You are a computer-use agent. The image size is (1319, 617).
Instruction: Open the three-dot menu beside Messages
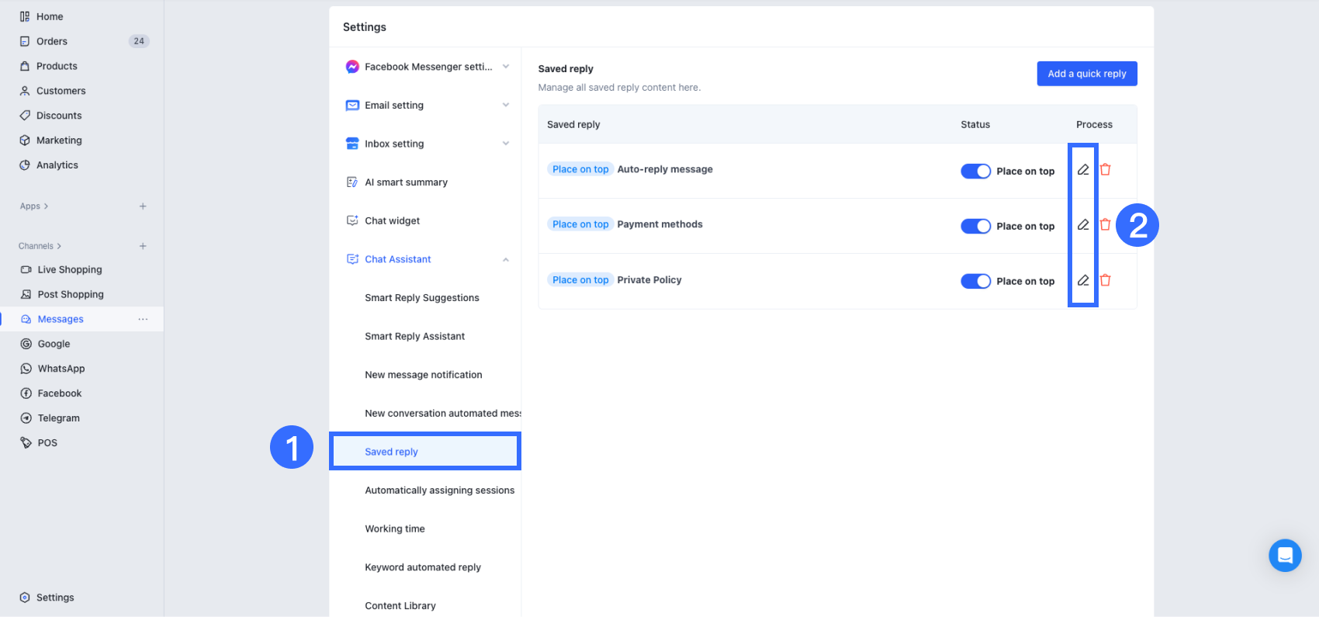tap(143, 319)
